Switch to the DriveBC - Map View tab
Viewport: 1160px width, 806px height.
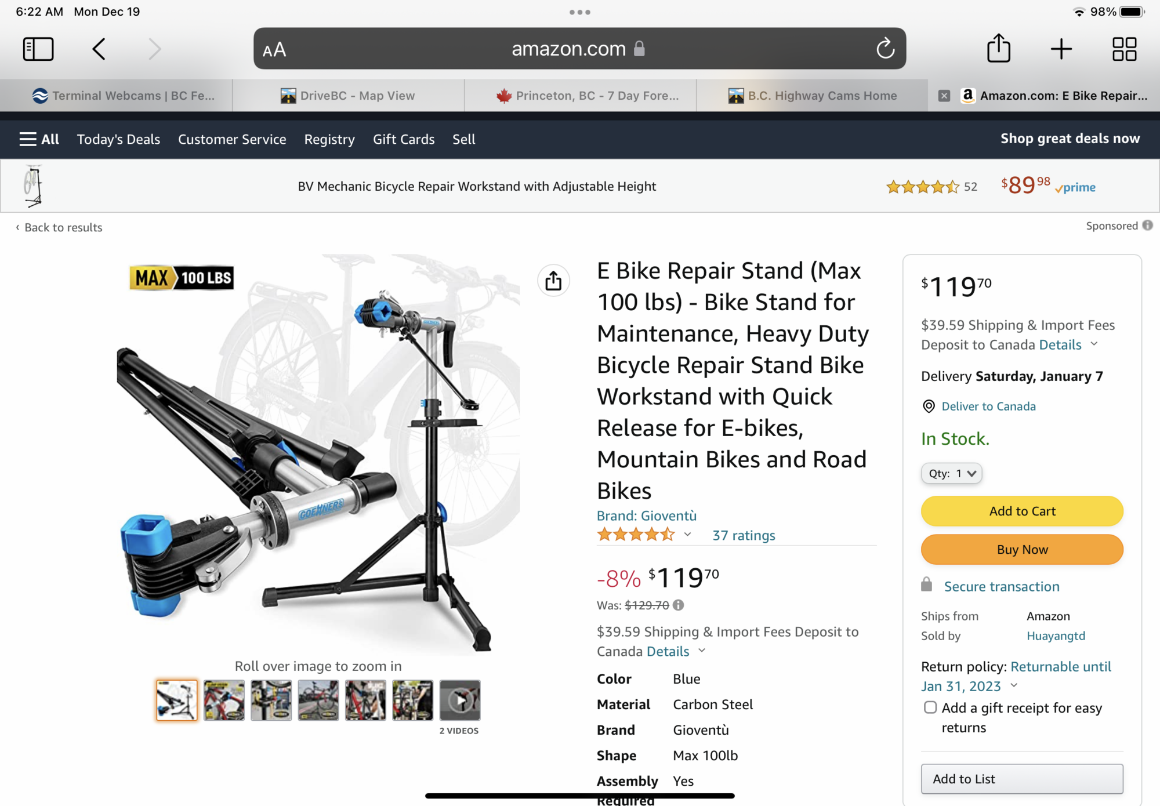(x=348, y=96)
